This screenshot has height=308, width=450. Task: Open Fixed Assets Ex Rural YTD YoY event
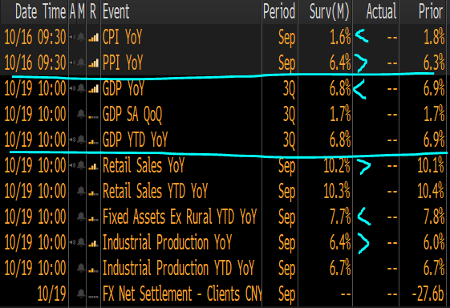[x=180, y=217]
